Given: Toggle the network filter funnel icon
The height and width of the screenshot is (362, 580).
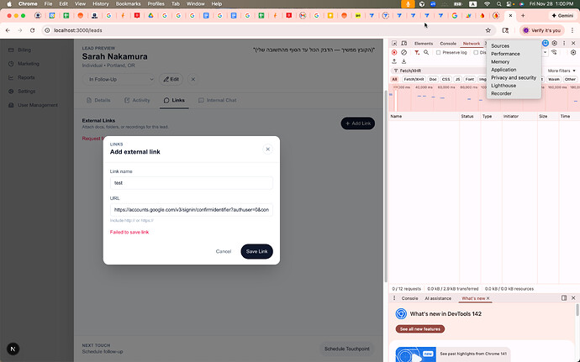Looking at the screenshot, I should pos(417,53).
